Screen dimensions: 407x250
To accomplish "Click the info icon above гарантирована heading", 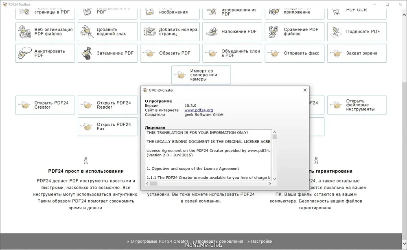I will click(x=316, y=161).
